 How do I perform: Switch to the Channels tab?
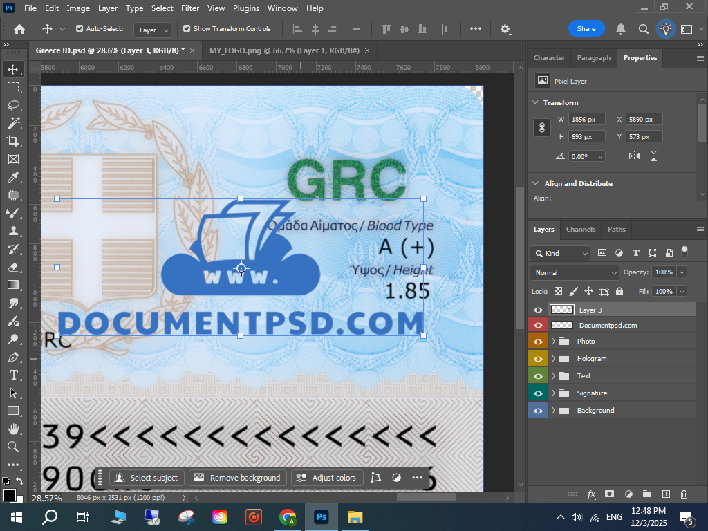click(580, 230)
